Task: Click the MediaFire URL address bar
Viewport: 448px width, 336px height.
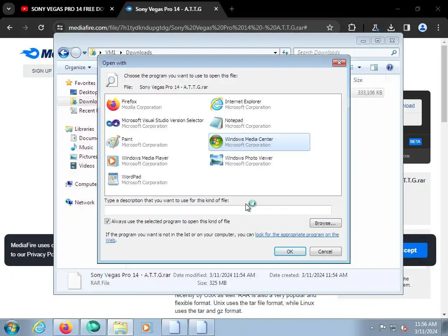Action: click(188, 28)
